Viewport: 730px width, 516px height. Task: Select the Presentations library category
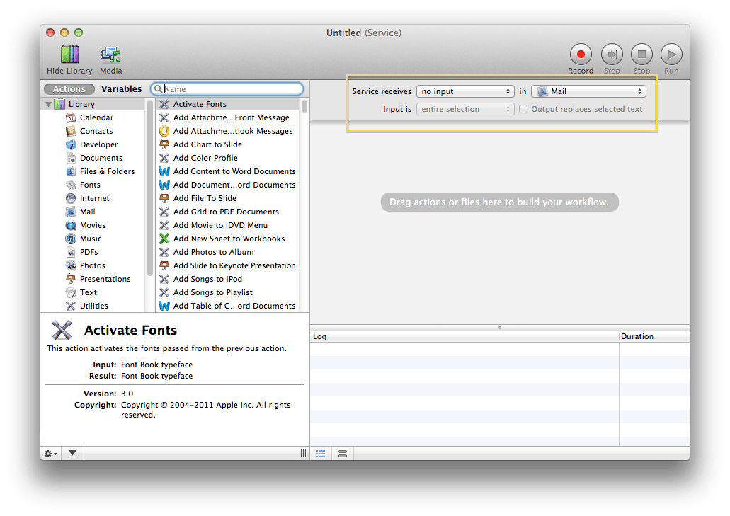pos(105,280)
